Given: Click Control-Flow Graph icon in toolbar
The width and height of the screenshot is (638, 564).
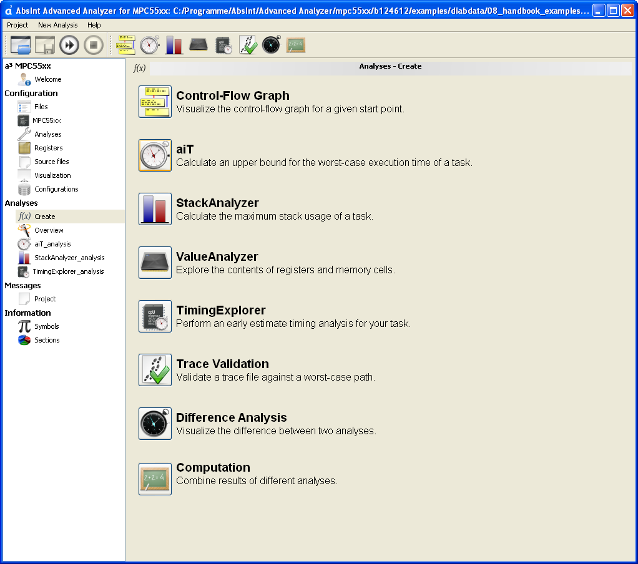Looking at the screenshot, I should 125,45.
